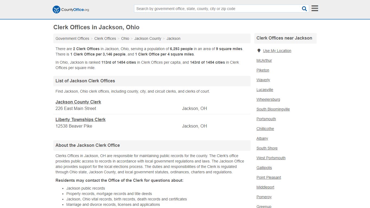Go to Government Offices breadcrumb
The width and height of the screenshot is (370, 208).
(x=72, y=38)
